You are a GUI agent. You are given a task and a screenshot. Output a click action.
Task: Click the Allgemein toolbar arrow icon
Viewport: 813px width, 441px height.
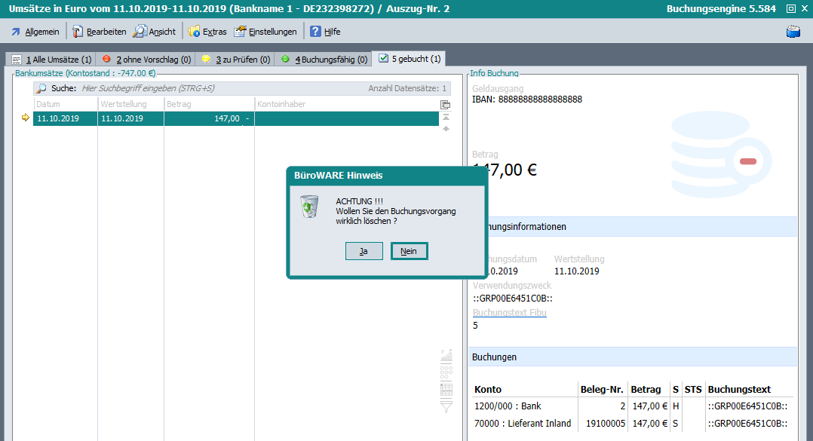coord(15,32)
